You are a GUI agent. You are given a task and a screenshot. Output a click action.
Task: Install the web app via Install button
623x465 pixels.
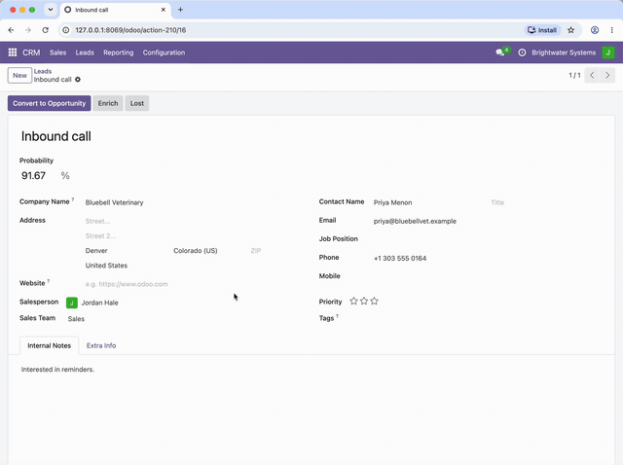(x=542, y=30)
